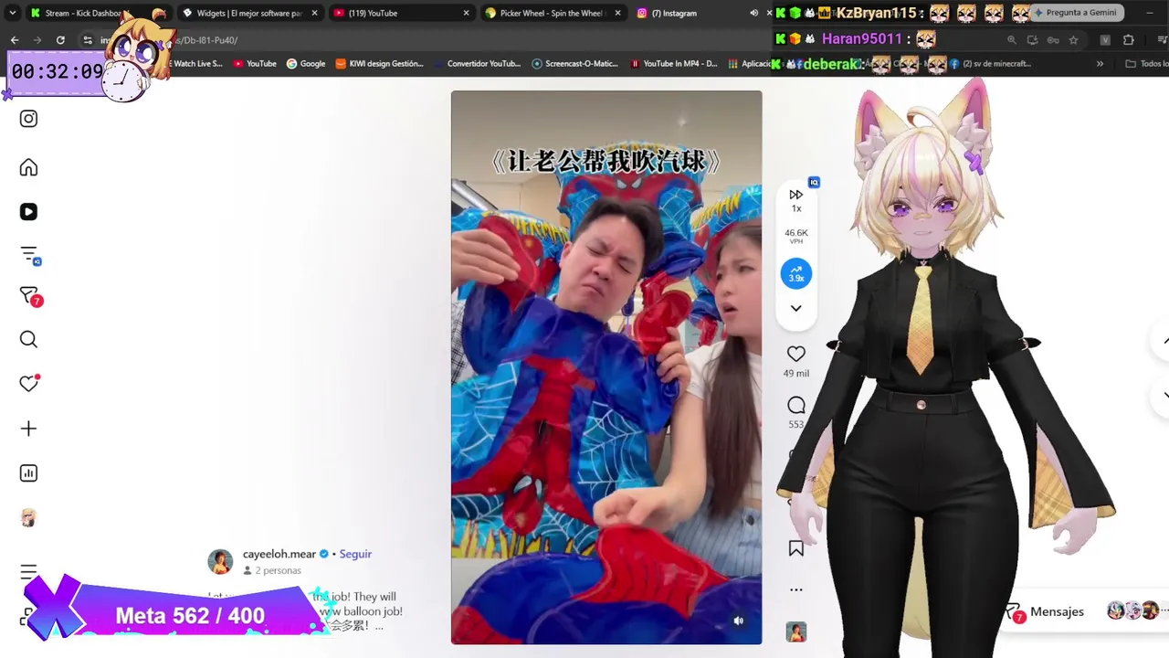The height and width of the screenshot is (658, 1169).
Task: Open the password manager key icon
Action: [1053, 40]
